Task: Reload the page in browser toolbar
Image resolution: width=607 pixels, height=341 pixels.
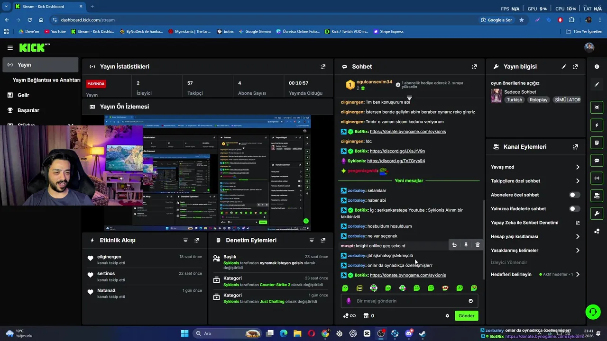Action: 29,20
